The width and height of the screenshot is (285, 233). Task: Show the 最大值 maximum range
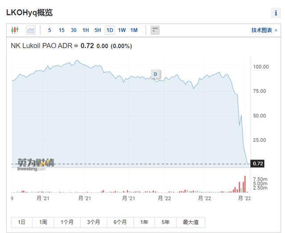click(x=191, y=222)
